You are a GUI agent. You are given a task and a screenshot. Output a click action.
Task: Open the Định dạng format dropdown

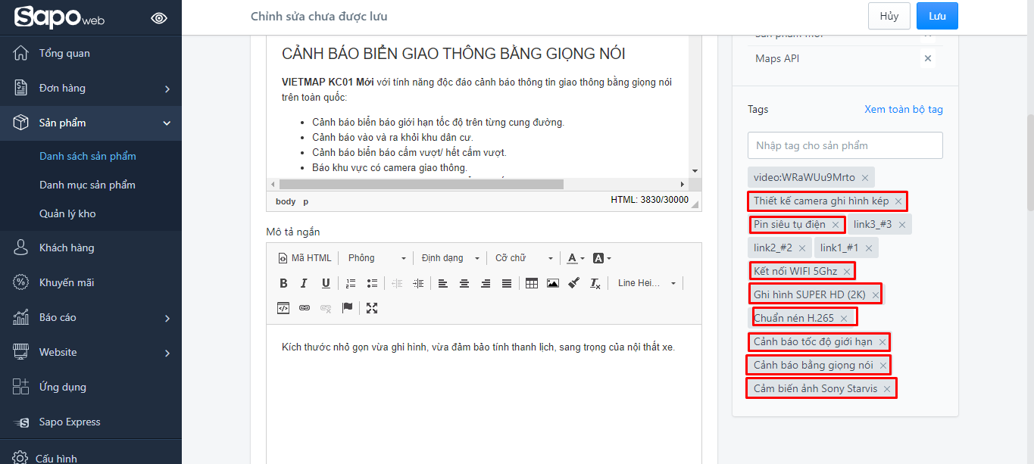(451, 258)
